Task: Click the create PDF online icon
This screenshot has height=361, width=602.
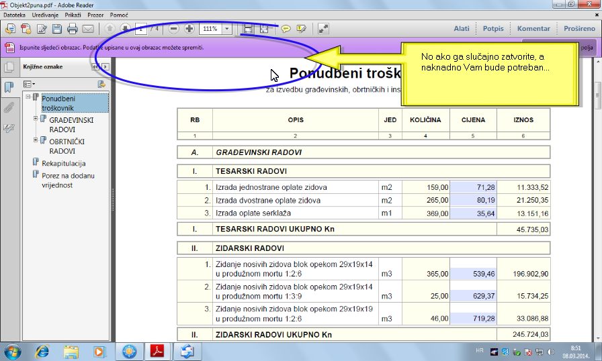Action: point(26,29)
